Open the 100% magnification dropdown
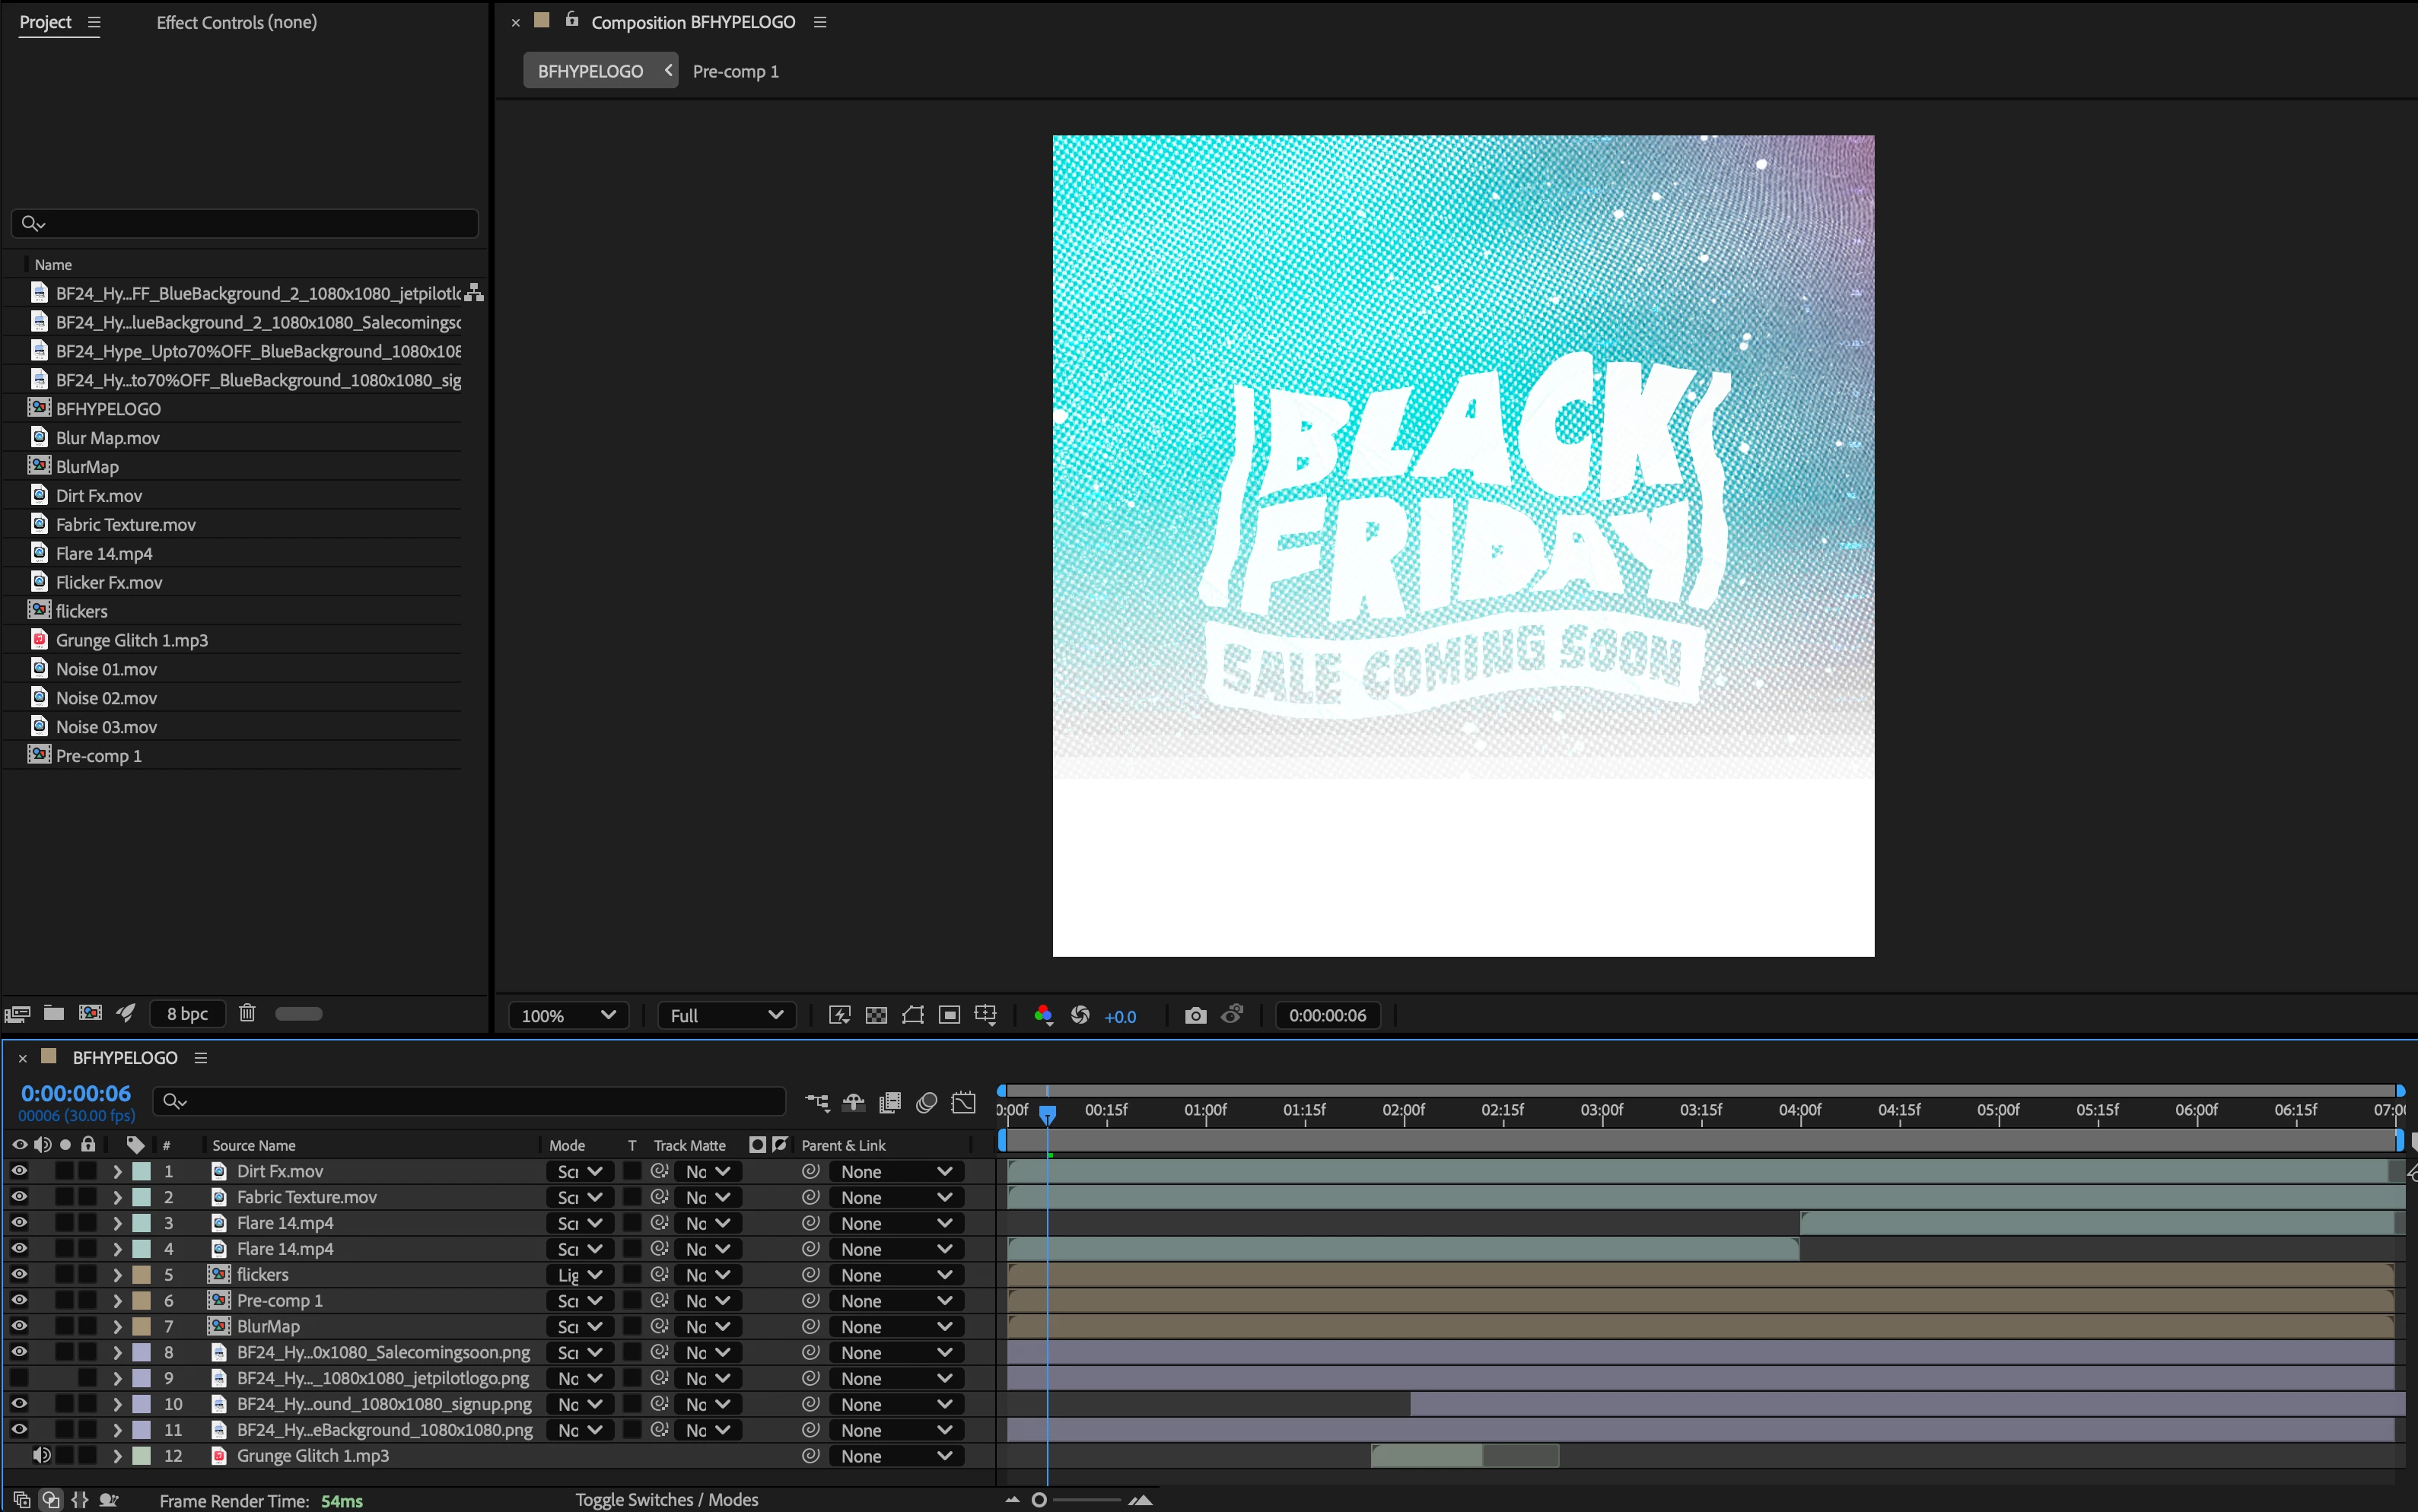 pyautogui.click(x=568, y=1015)
